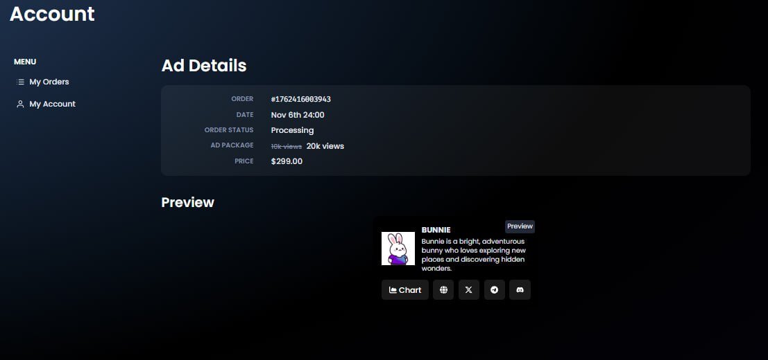Click the Processing order status text
The width and height of the screenshot is (768, 360).
(292, 130)
